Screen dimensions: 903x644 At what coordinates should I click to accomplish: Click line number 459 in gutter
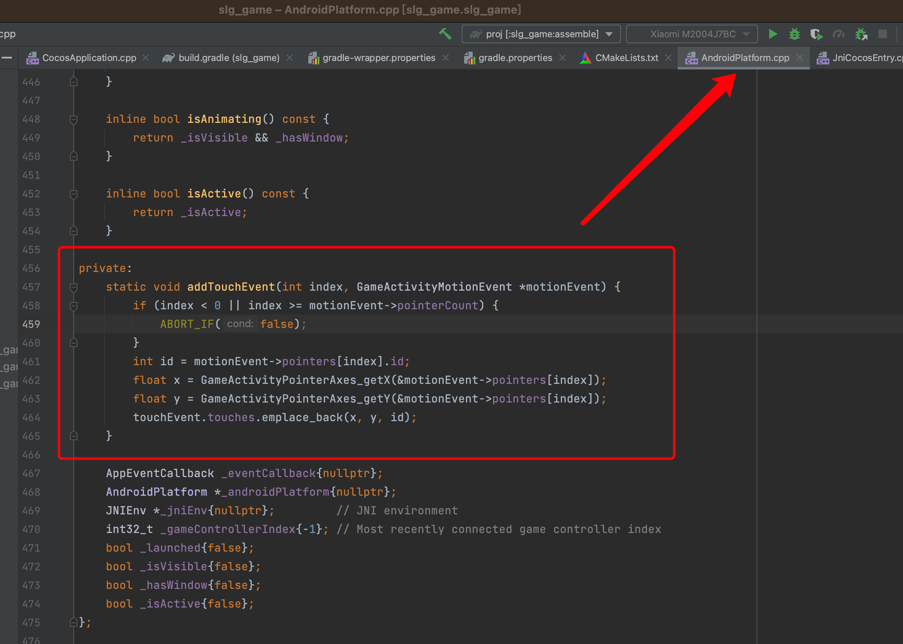click(31, 325)
